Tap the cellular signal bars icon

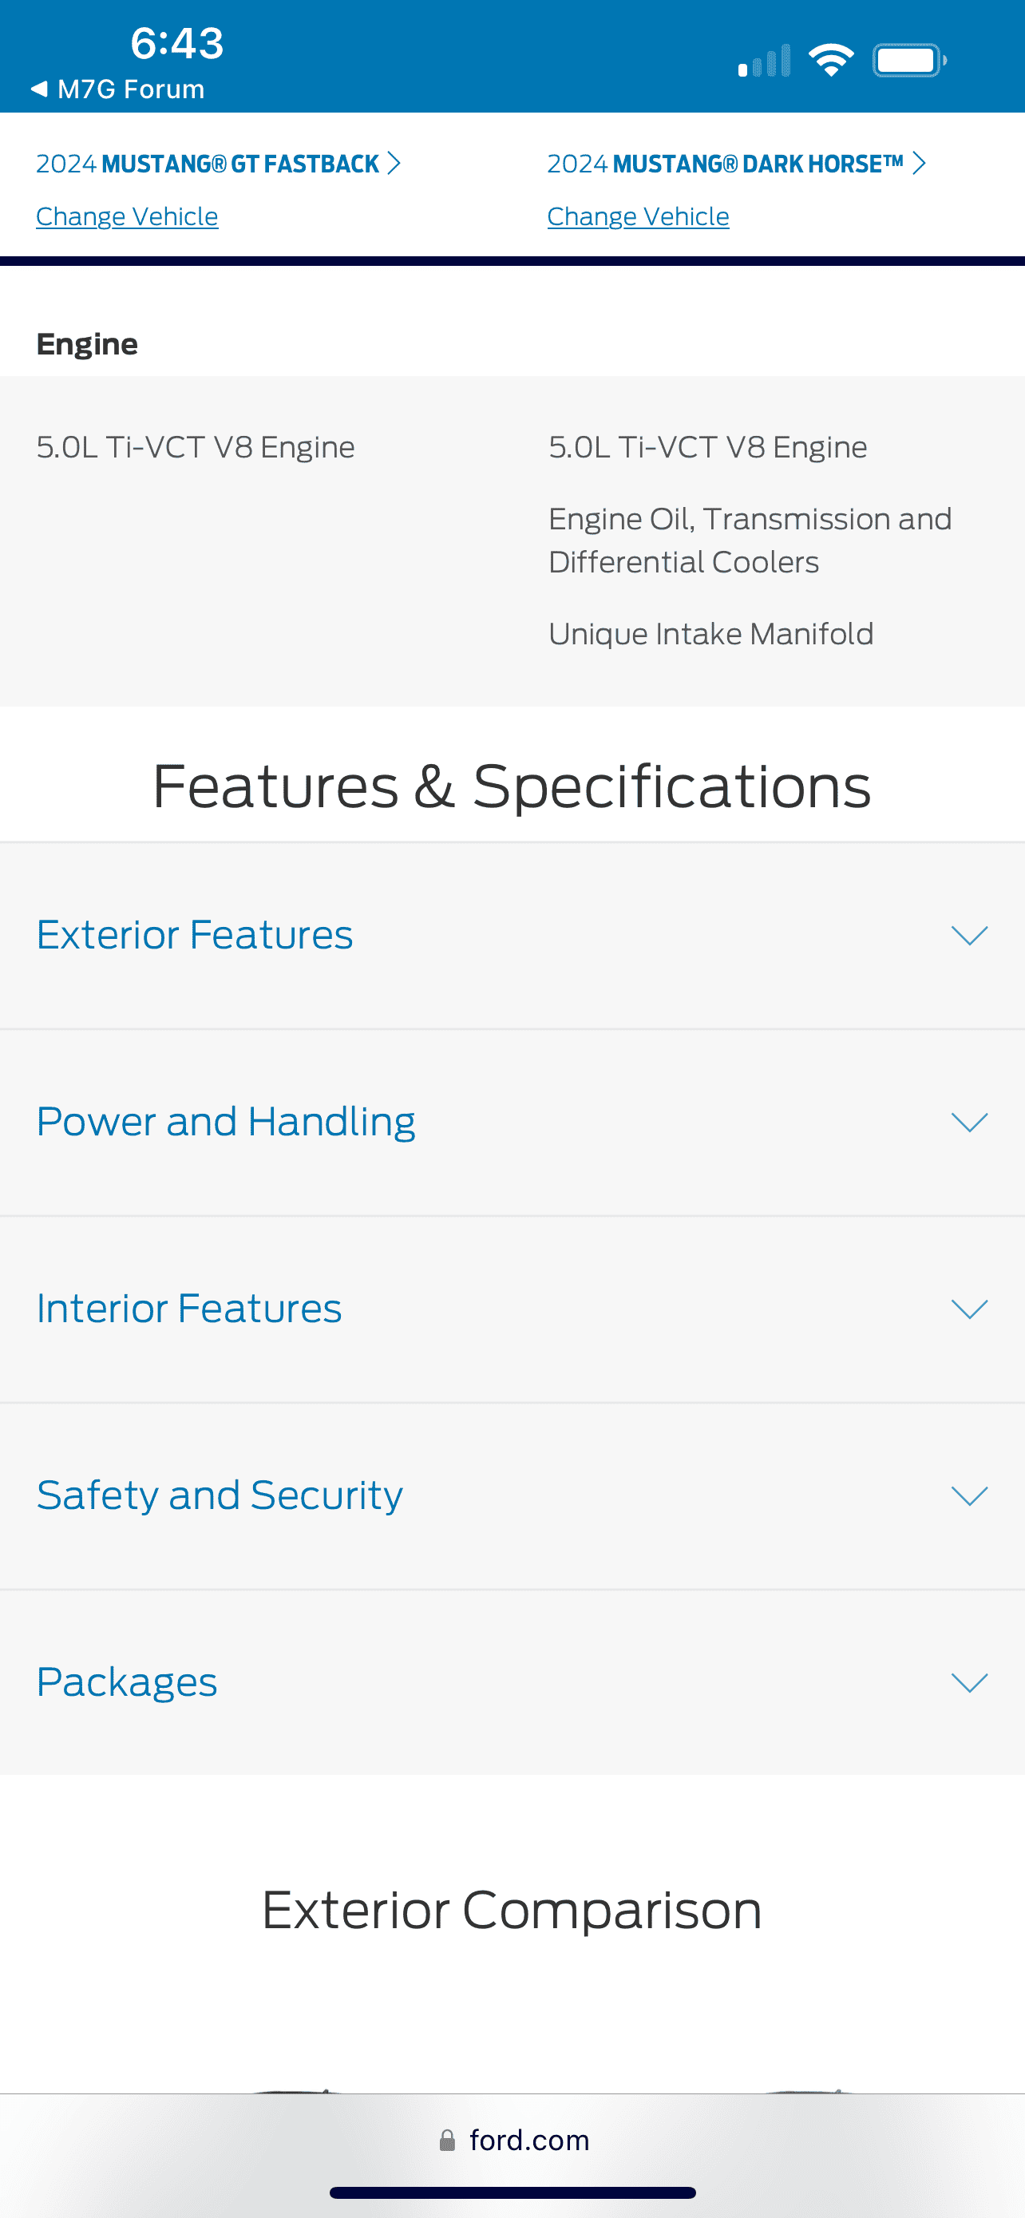coord(764,60)
